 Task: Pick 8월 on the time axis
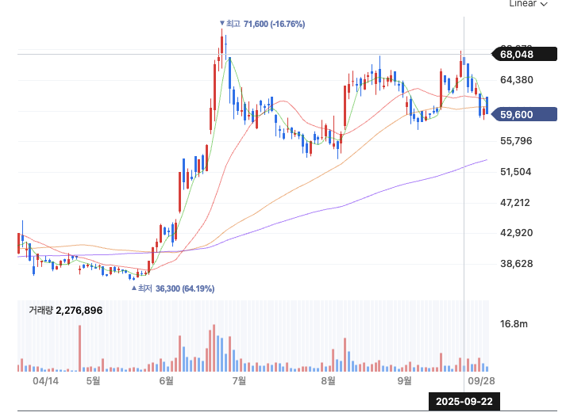328,381
